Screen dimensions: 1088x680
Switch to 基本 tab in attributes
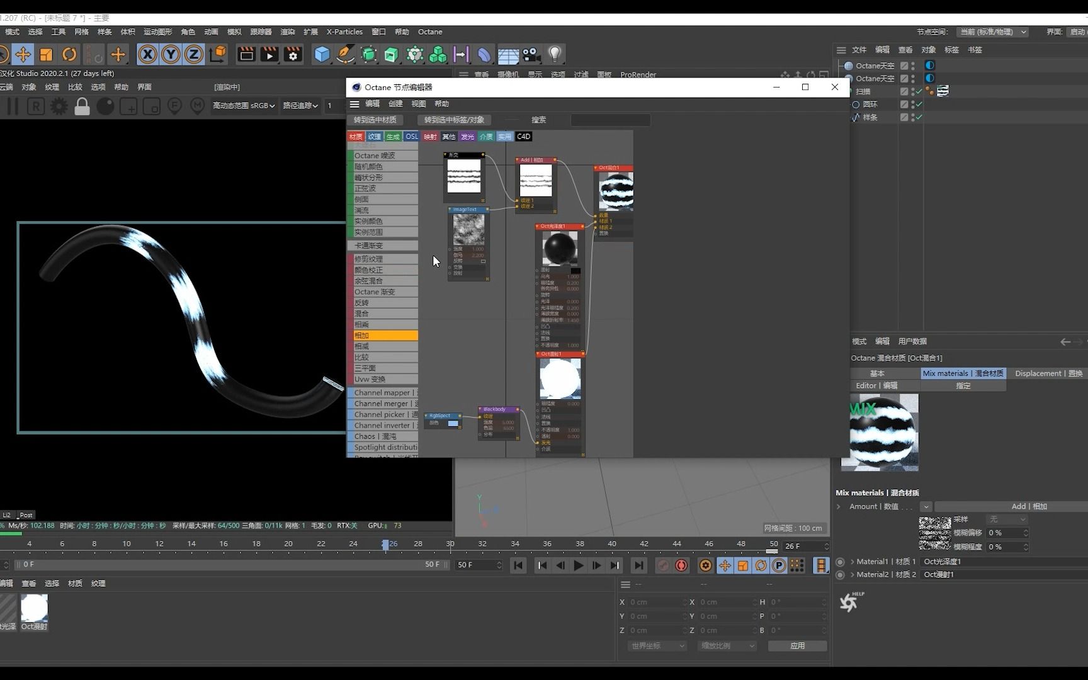(876, 373)
